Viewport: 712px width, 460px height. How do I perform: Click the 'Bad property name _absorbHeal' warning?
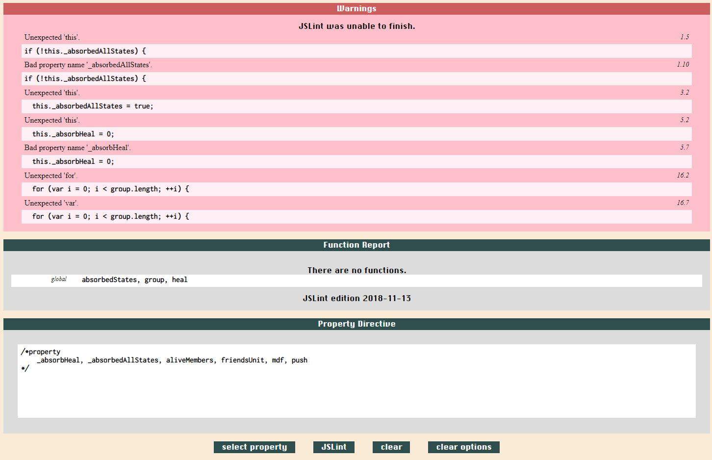77,148
